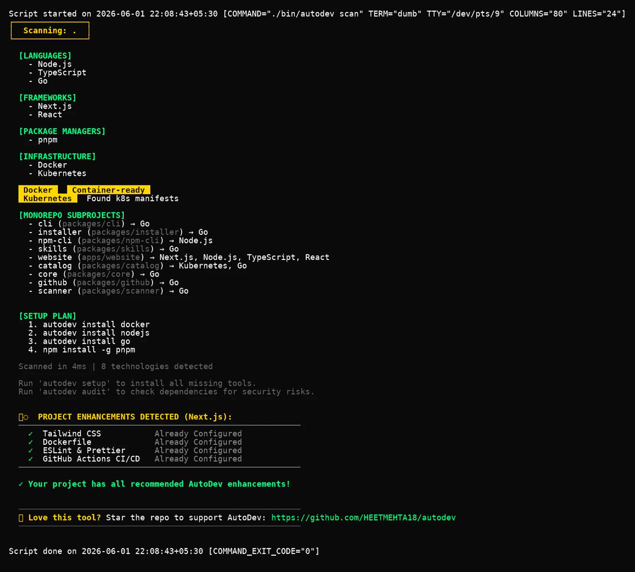This screenshot has width=635, height=572.
Task: Click the yellow 'Kubernetes' badge
Action: pyautogui.click(x=48, y=198)
